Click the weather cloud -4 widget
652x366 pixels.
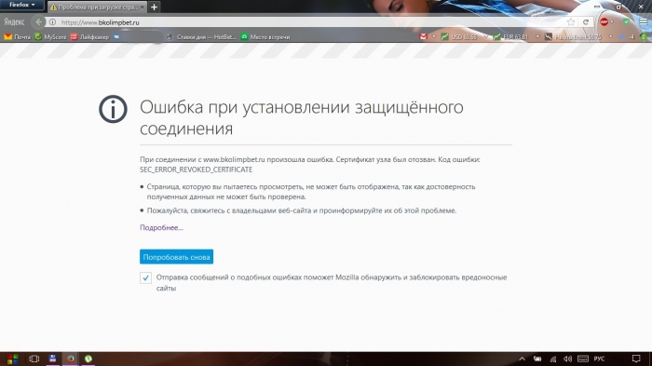pyautogui.click(x=626, y=36)
